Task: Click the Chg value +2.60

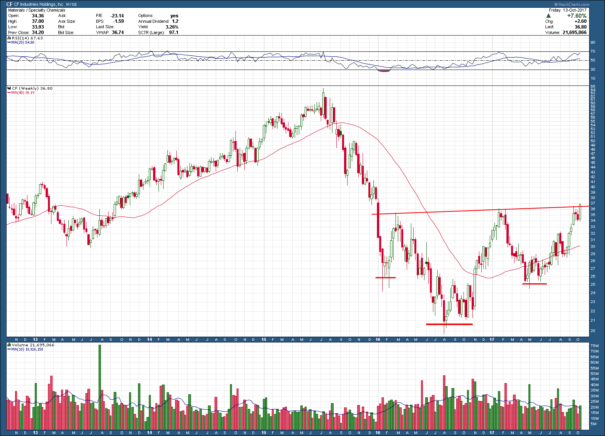Action: 581,21
